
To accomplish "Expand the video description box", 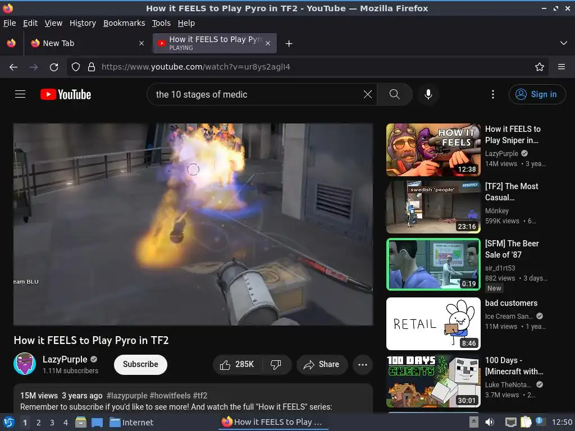I will tap(193, 400).
